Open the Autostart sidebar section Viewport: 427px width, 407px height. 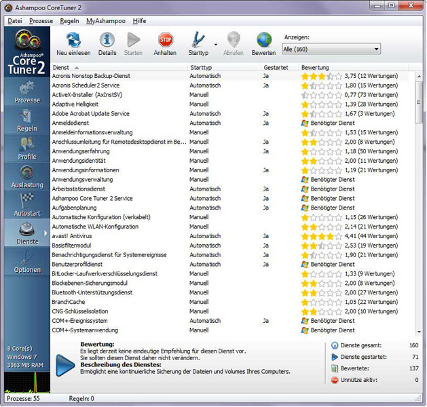coord(27,206)
